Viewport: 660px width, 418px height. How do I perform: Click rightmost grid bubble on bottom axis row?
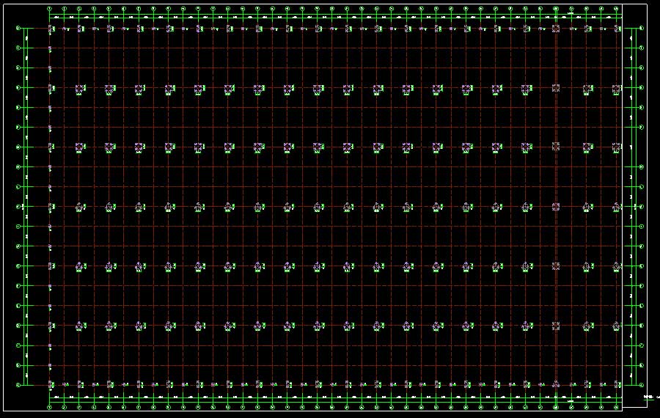[x=617, y=407]
